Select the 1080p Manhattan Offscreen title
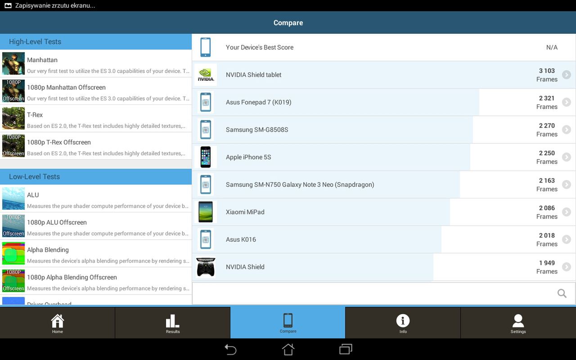The image size is (576, 360). [x=66, y=87]
